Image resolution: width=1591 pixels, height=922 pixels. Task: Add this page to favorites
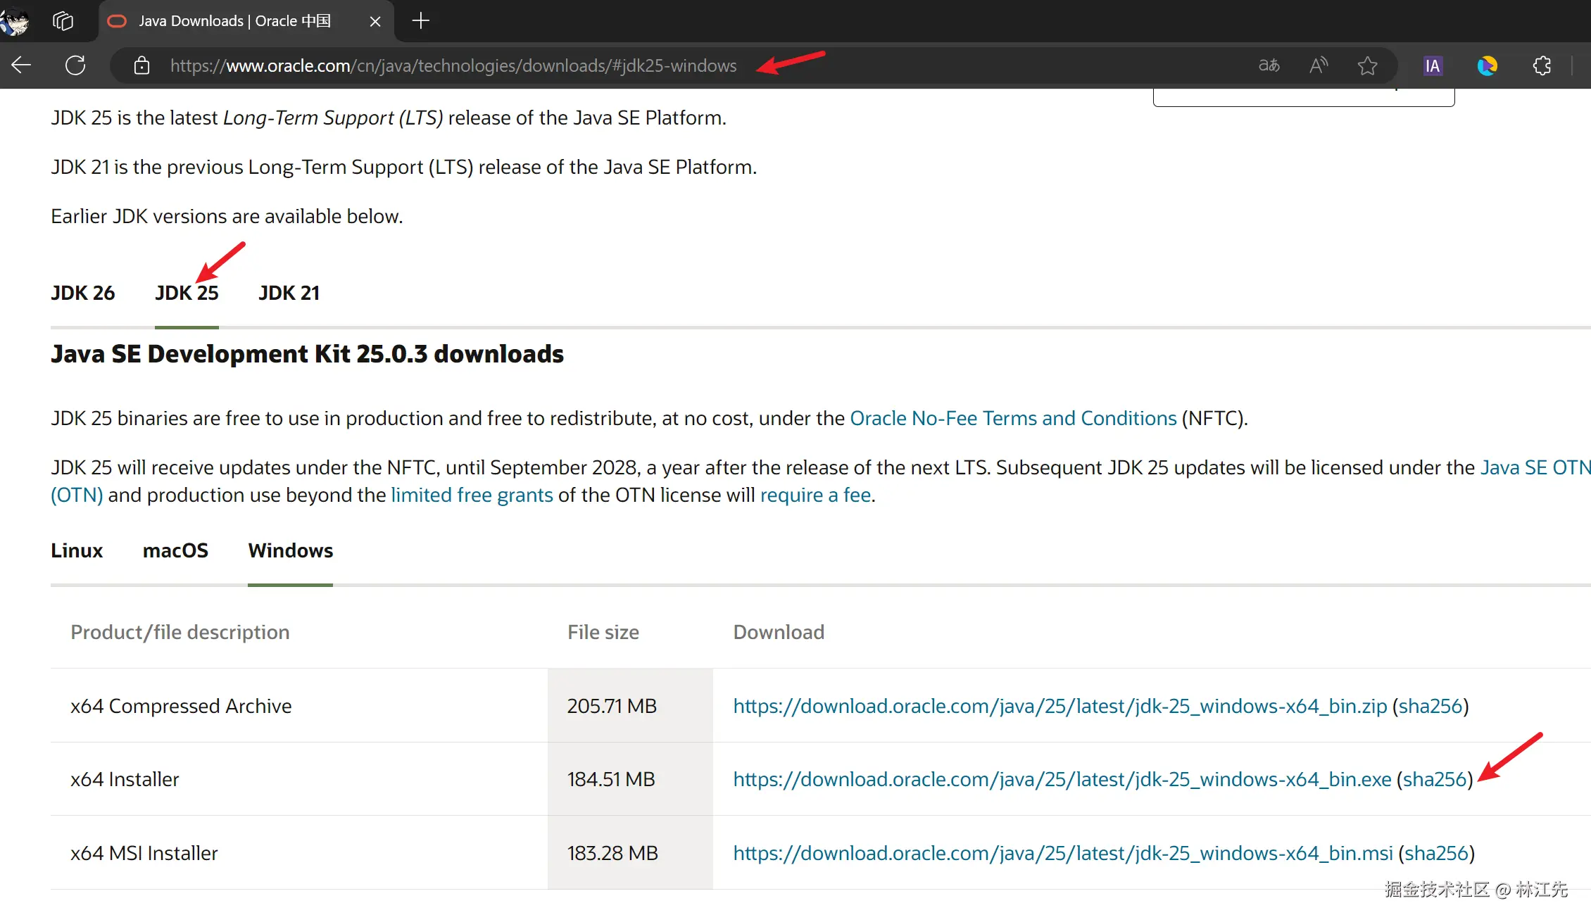1367,65
